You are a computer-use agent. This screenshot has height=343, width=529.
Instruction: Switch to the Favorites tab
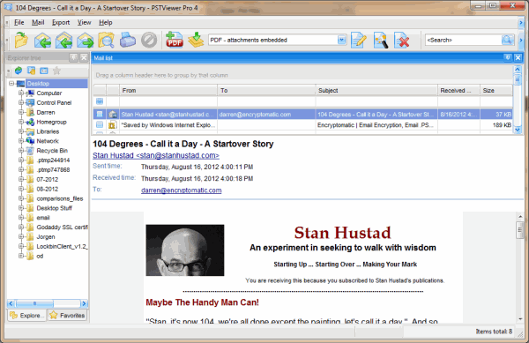coord(67,316)
